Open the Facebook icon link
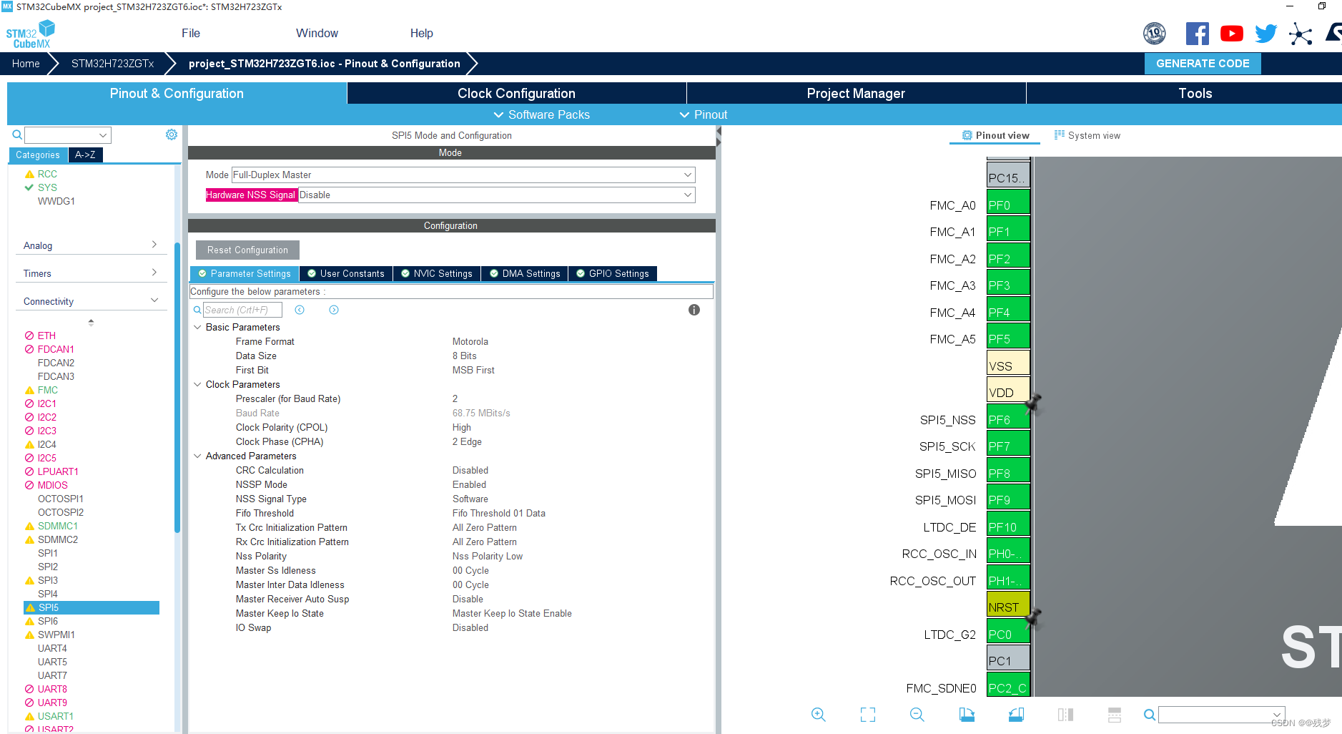1342x734 pixels. [1197, 34]
